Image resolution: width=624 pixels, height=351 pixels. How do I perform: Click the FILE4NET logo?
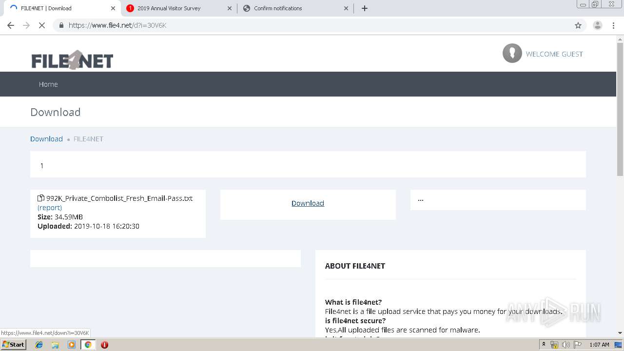coord(72,60)
